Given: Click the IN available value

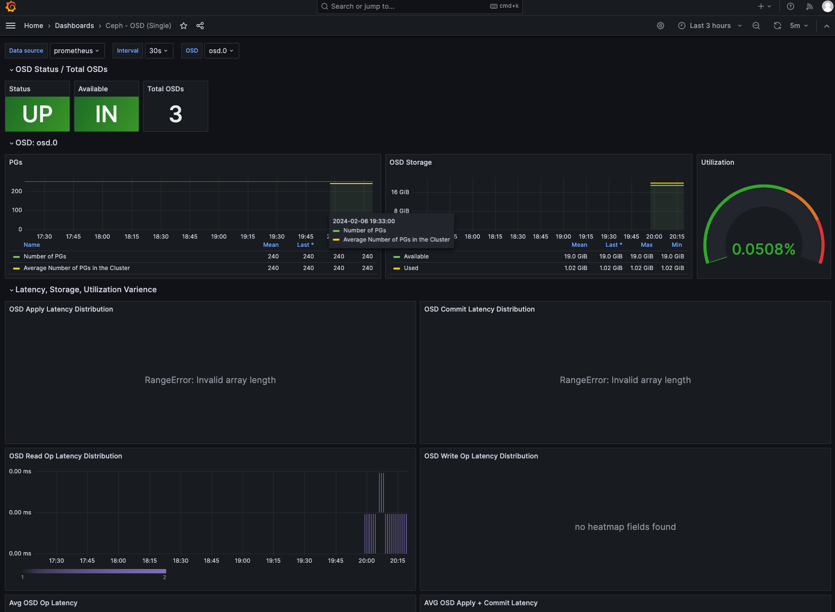Looking at the screenshot, I should click(x=106, y=114).
